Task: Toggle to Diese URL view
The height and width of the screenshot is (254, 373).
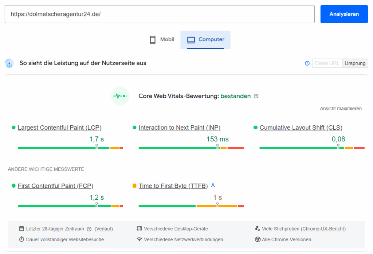Action: tap(327, 63)
